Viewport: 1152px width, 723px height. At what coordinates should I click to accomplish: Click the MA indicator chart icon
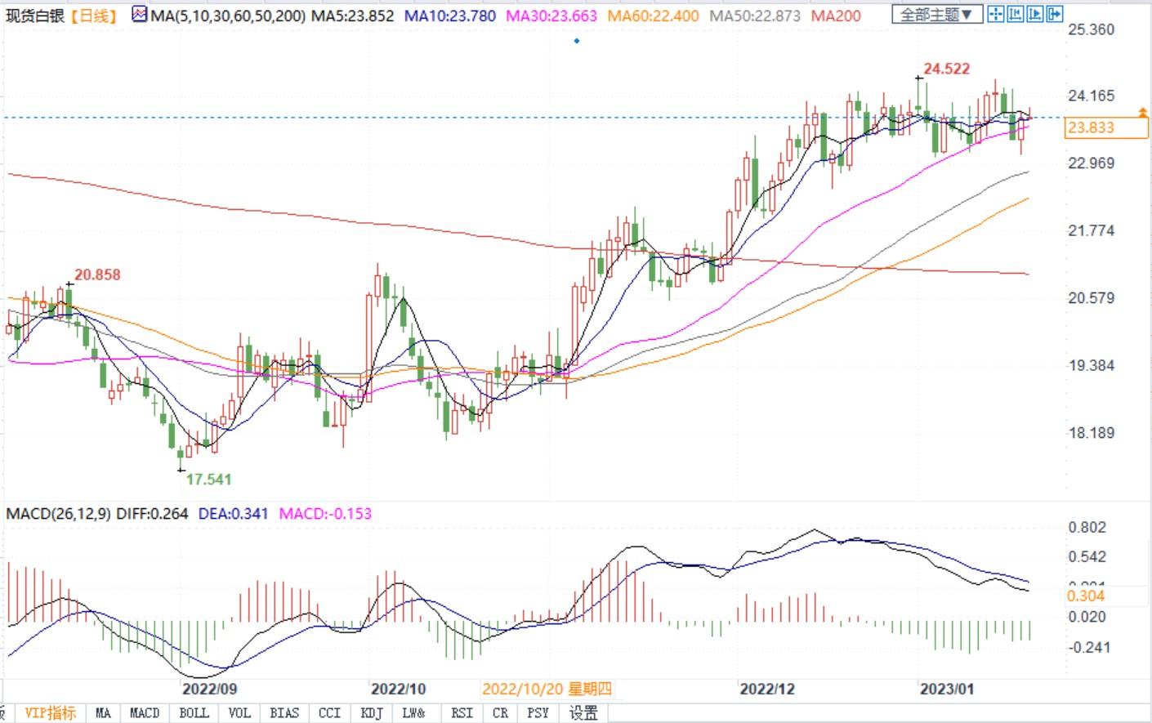point(140,15)
